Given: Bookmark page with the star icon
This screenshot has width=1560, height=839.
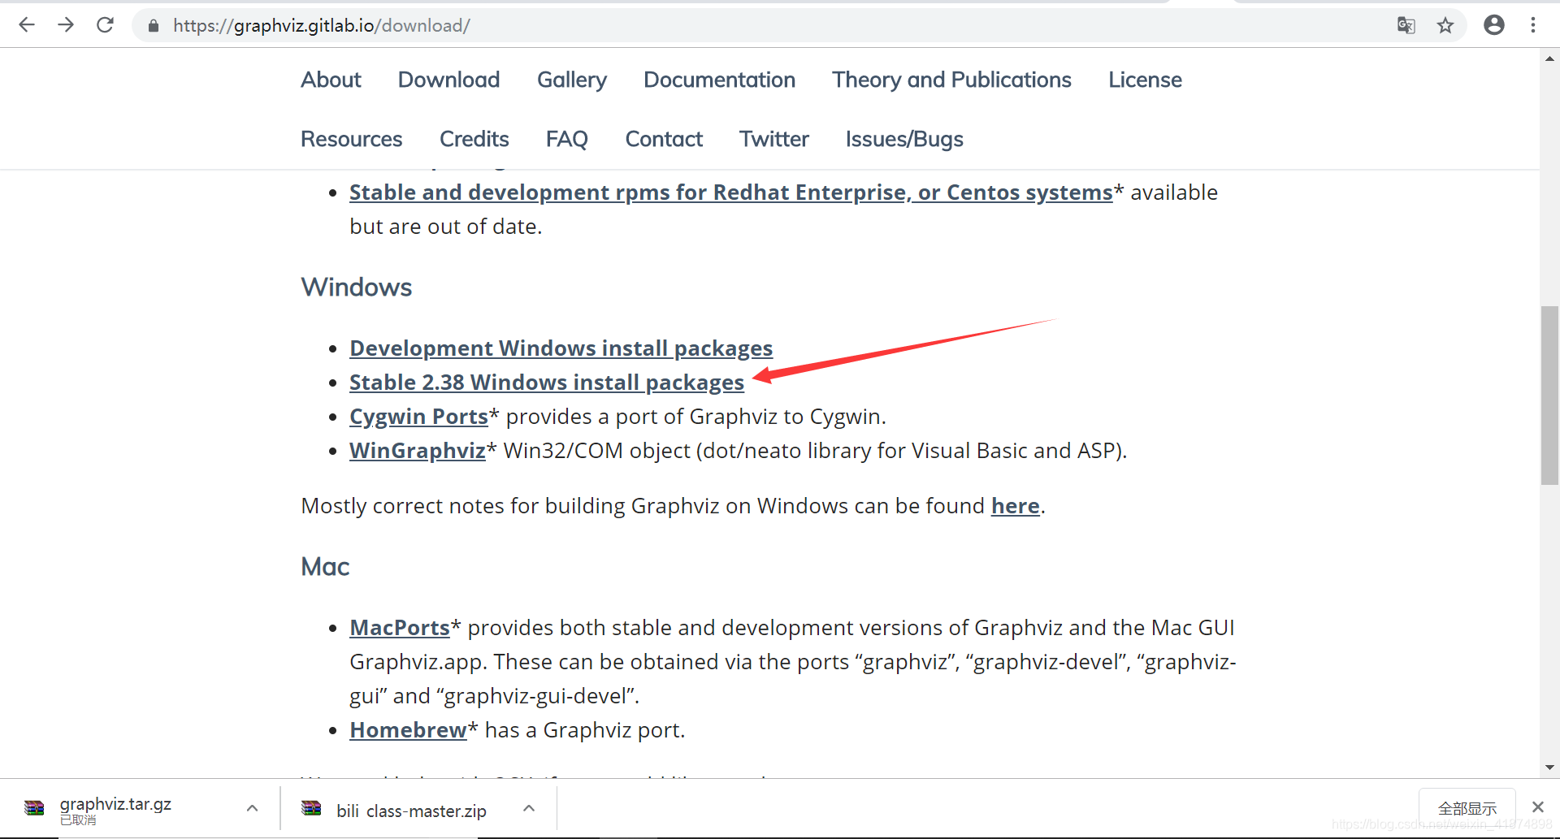Looking at the screenshot, I should [1445, 25].
